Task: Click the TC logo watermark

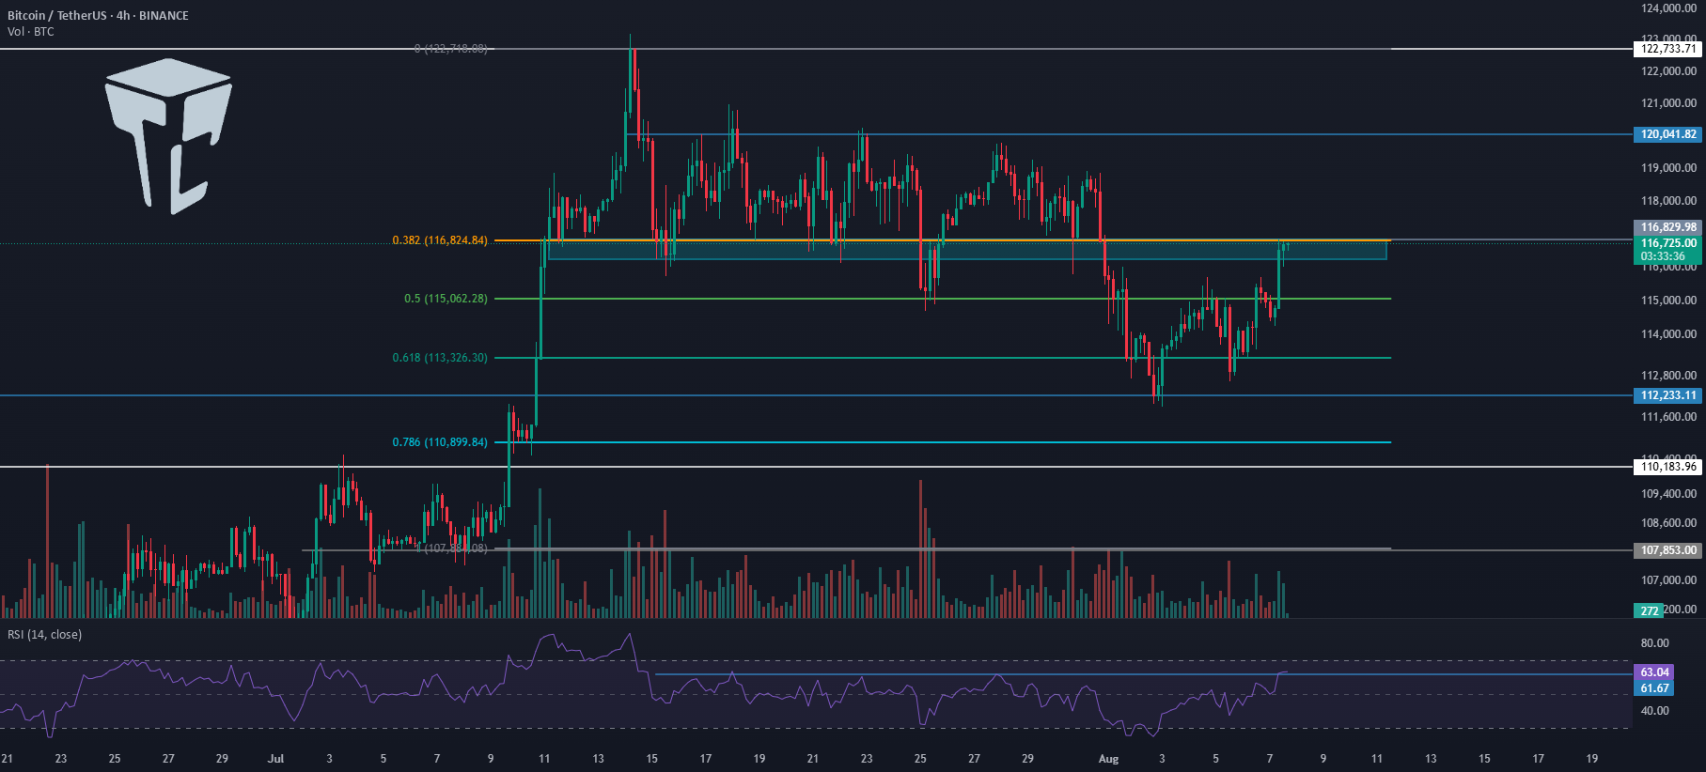Action: 167,136
